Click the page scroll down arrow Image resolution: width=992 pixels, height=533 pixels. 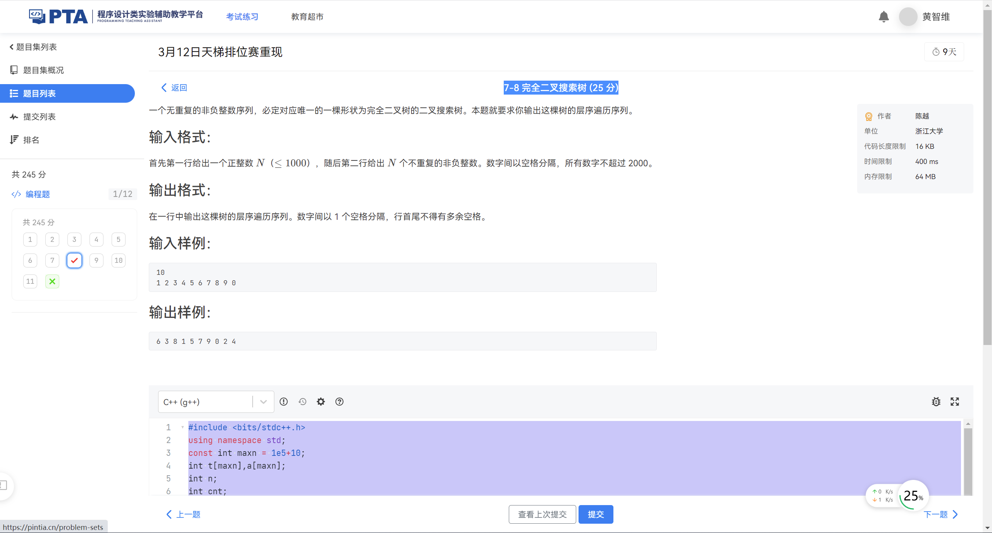[x=987, y=528]
